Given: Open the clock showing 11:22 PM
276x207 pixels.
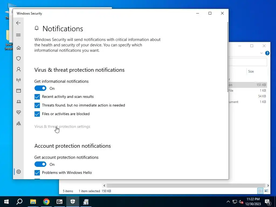Looking at the screenshot, I should pos(253,202).
